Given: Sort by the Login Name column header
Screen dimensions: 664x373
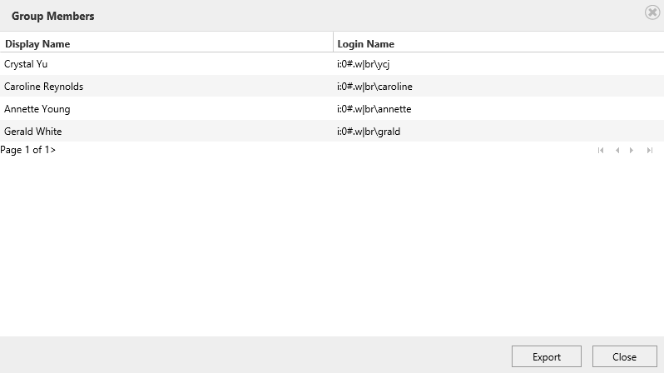Looking at the screenshot, I should [365, 43].
